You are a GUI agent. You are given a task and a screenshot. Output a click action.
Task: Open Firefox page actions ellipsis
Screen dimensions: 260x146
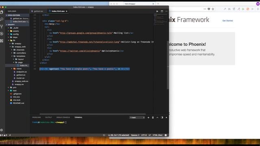[x=205, y=9]
